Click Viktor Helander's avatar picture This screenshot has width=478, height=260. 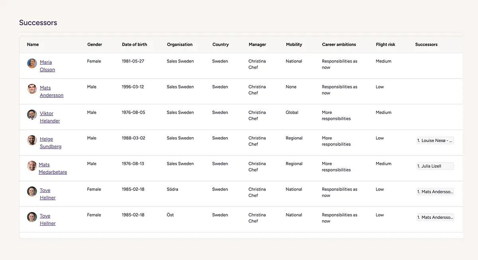pyautogui.click(x=32, y=114)
